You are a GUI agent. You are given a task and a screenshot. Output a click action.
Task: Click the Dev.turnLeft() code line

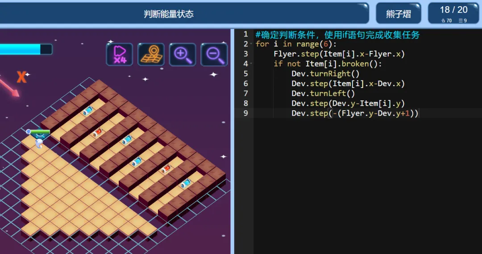pos(323,93)
